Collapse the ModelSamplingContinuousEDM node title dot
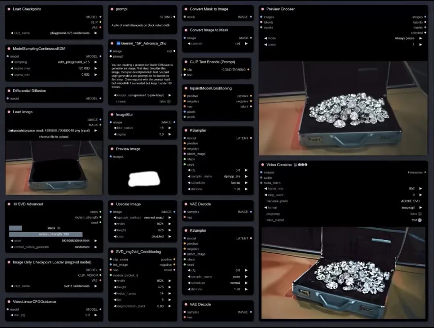 coord(9,49)
